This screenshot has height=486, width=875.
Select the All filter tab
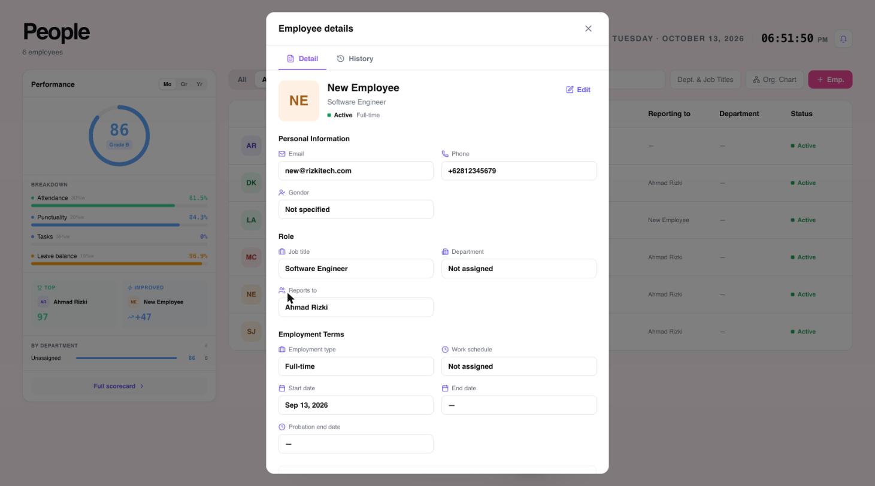click(242, 80)
